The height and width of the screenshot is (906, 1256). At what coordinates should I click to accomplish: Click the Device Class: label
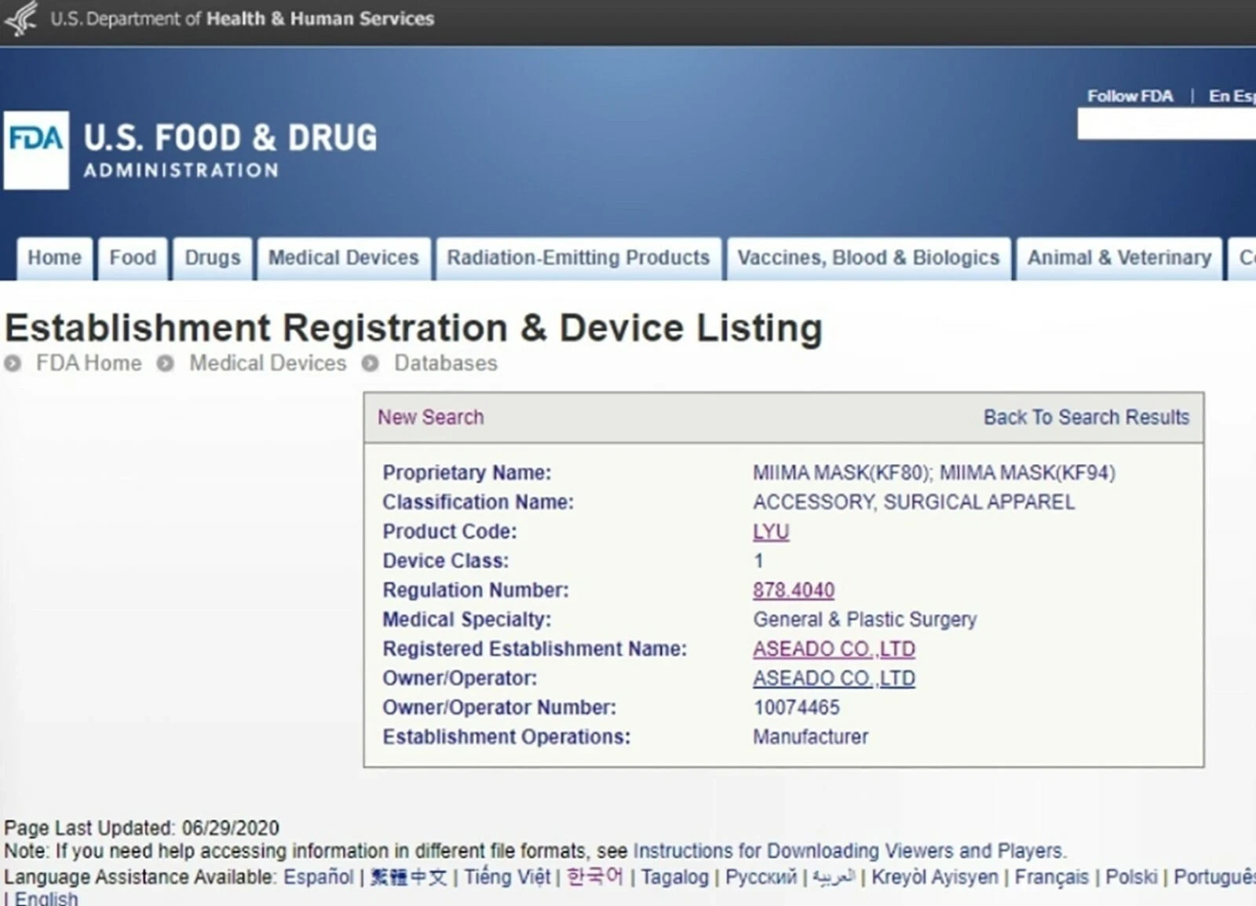click(446, 561)
